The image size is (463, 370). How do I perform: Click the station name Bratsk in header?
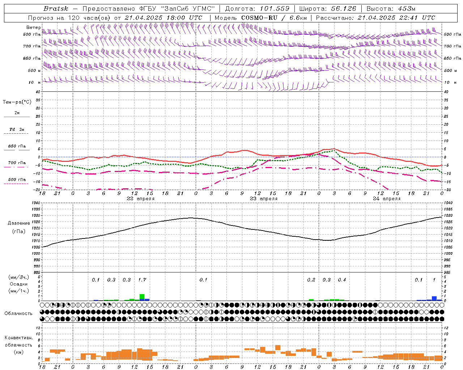(56, 9)
